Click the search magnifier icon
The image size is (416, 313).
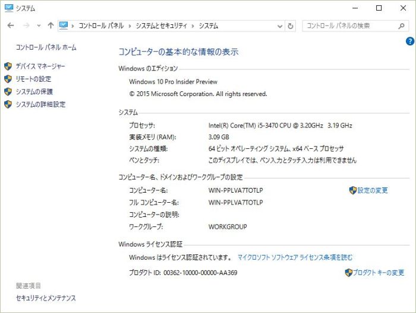(x=402, y=26)
